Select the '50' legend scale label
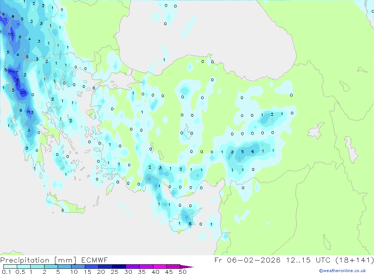 [183, 272]
